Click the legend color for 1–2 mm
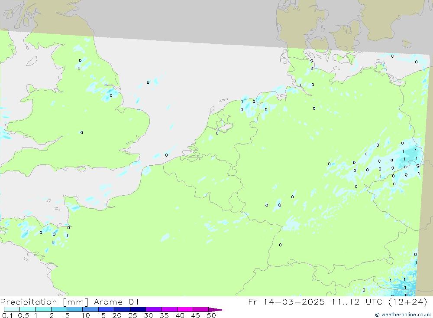The height and width of the screenshot is (318, 433). pyautogui.click(x=43, y=309)
